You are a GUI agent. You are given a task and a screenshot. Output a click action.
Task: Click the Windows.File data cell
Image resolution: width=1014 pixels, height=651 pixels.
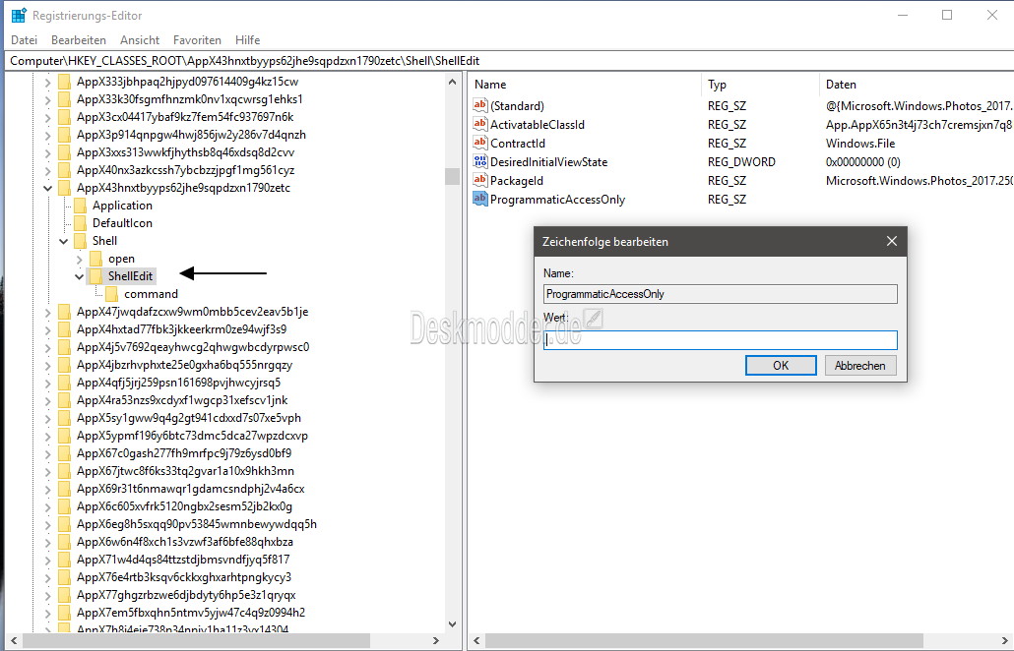[x=860, y=144]
